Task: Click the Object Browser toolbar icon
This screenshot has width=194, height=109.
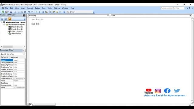Action: pos(57,12)
